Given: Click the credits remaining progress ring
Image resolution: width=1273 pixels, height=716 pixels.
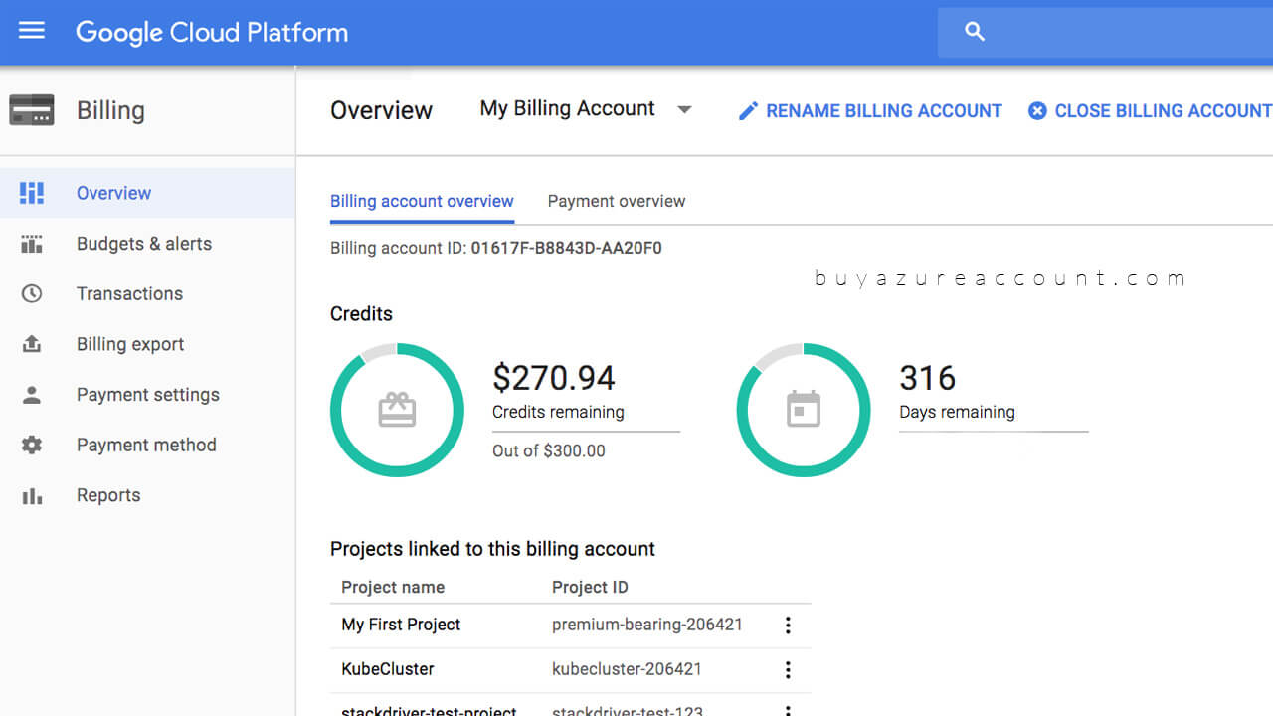Looking at the screenshot, I should click(x=397, y=410).
